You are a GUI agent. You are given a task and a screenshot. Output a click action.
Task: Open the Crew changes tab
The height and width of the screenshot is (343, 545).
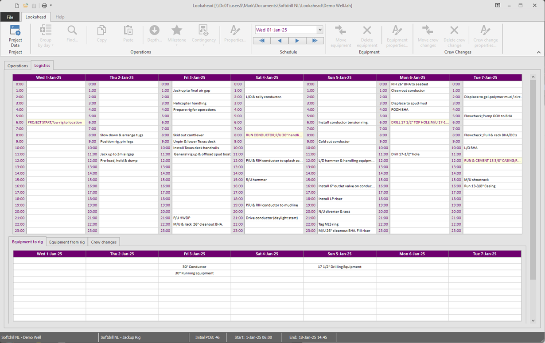[104, 242]
